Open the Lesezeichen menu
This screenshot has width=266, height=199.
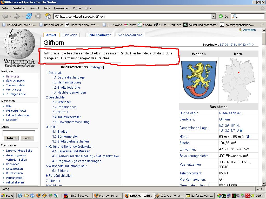62,8
